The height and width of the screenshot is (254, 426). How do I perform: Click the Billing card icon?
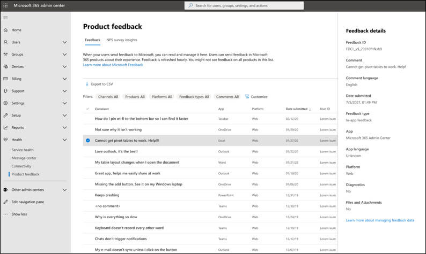click(5, 79)
